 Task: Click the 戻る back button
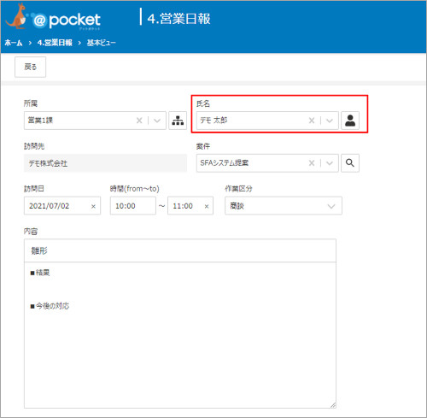tap(30, 67)
